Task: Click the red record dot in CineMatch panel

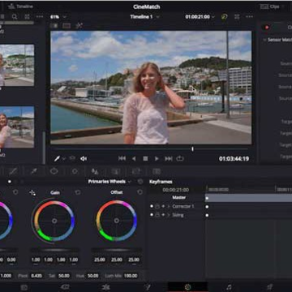Action: 267,27
